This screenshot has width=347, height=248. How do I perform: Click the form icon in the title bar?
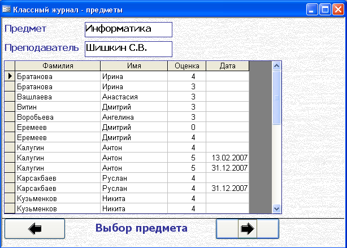coord(6,9)
